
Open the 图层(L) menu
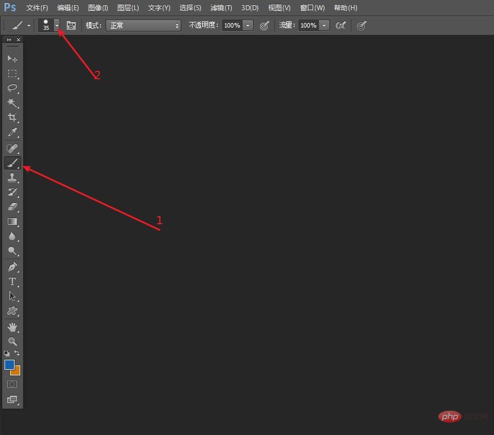(x=128, y=8)
